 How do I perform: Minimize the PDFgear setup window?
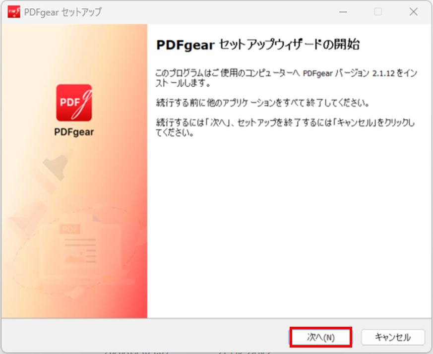343,12
